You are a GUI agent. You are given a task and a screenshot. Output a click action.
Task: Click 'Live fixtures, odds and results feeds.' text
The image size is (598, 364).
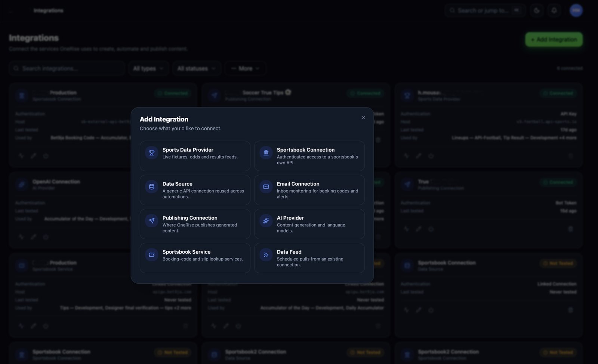coord(200,157)
